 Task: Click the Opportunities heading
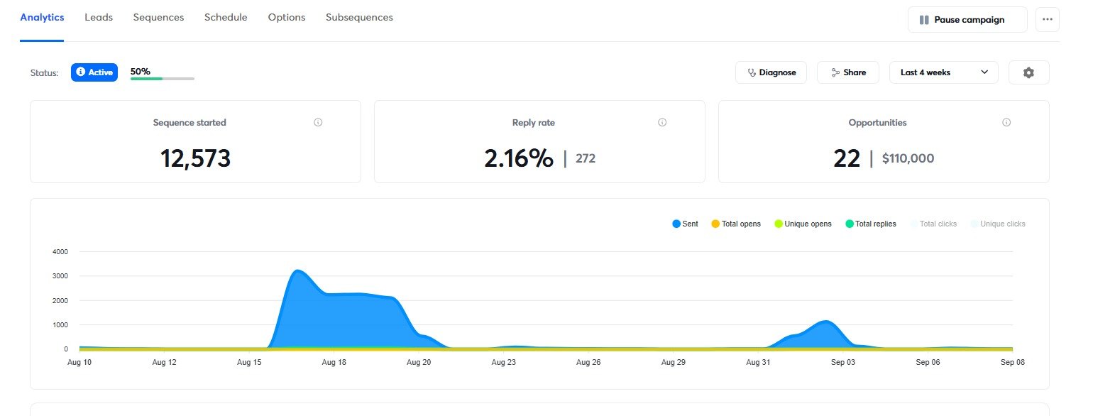tap(877, 122)
